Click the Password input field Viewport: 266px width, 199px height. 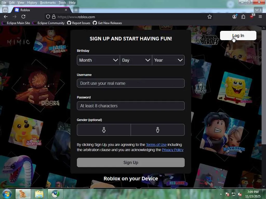(x=131, y=106)
